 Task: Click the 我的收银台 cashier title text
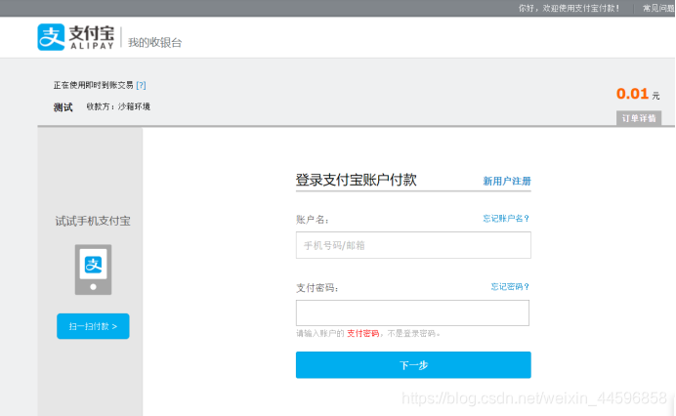154,42
